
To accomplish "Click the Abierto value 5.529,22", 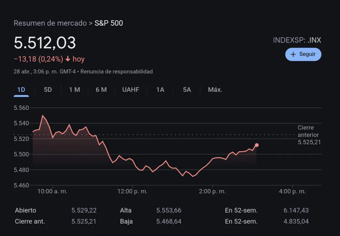I will 84,210.
